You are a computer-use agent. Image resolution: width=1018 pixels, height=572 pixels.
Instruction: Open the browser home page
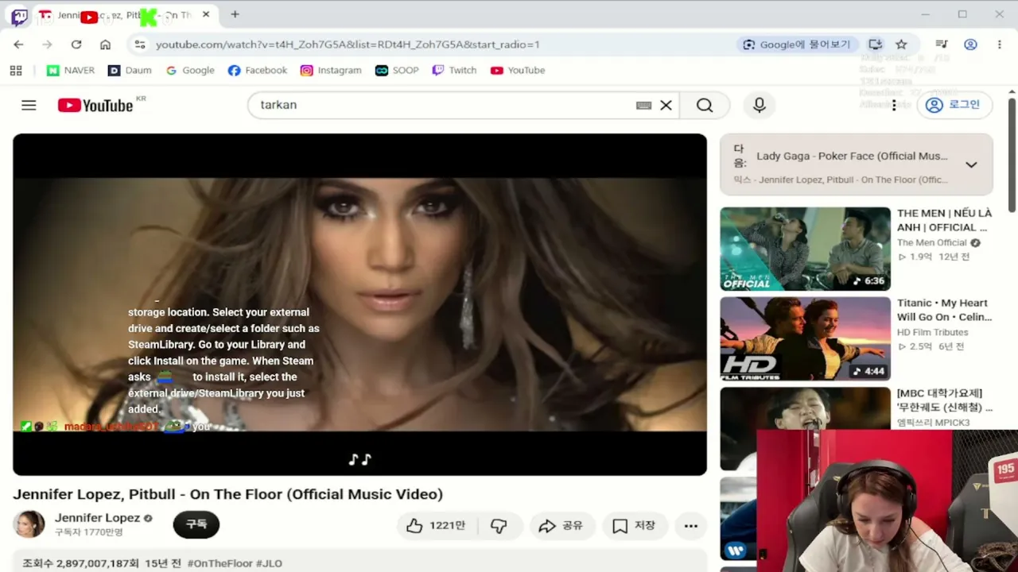(105, 44)
